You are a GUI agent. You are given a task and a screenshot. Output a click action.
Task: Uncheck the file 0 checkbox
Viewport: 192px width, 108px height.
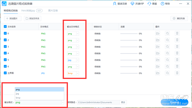coord(5,33)
